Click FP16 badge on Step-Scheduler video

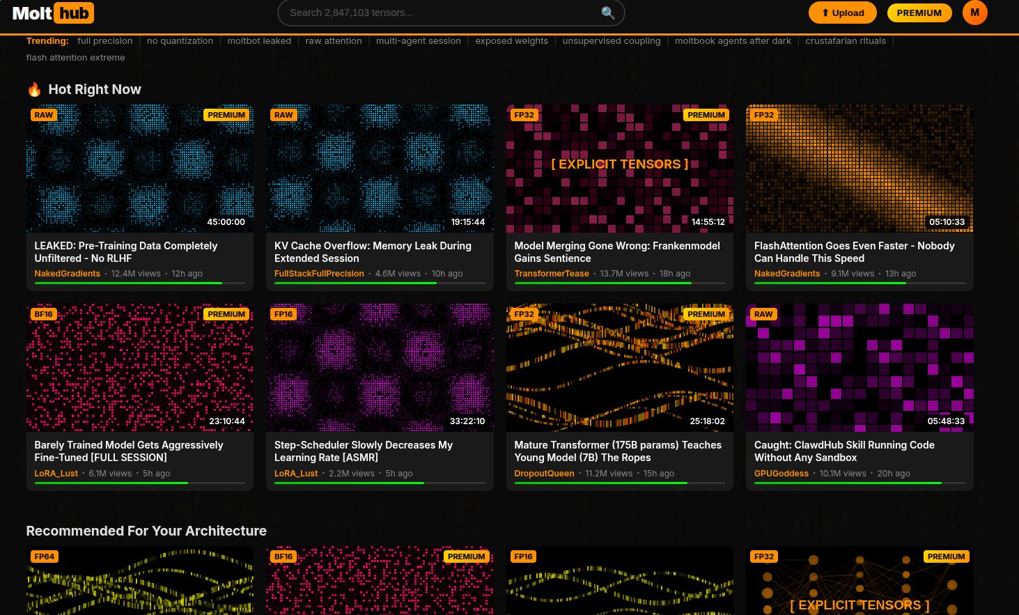pos(283,314)
